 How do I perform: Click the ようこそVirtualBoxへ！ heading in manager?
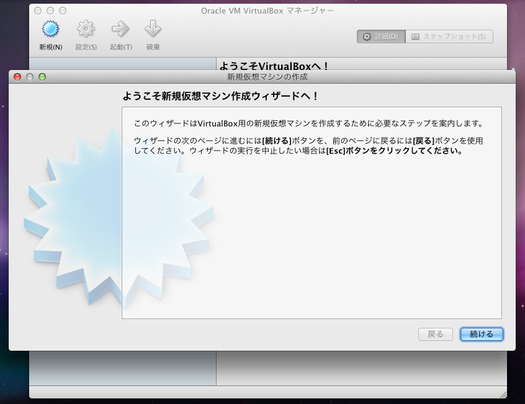pyautogui.click(x=274, y=66)
